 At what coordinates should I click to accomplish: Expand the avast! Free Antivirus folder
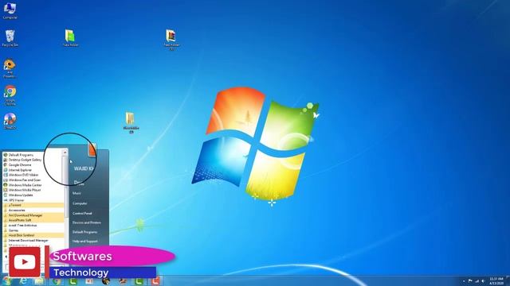(33, 225)
